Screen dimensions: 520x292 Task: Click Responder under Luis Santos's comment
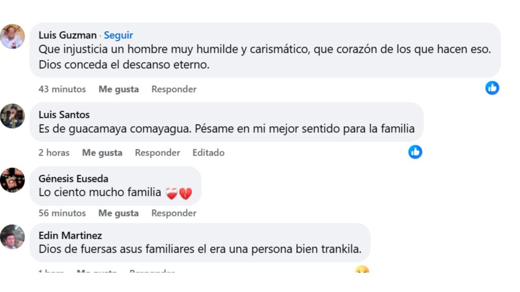(157, 152)
